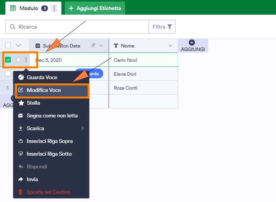276x202 pixels.
Task: Click the calendar icon in Submission Date header
Action: click(x=38, y=46)
